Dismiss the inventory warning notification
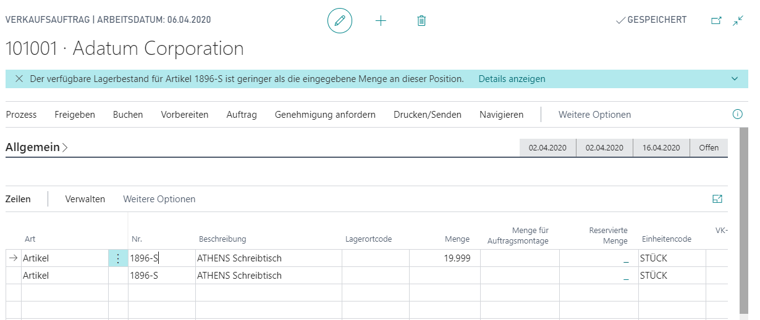760x320 pixels. 19,79
